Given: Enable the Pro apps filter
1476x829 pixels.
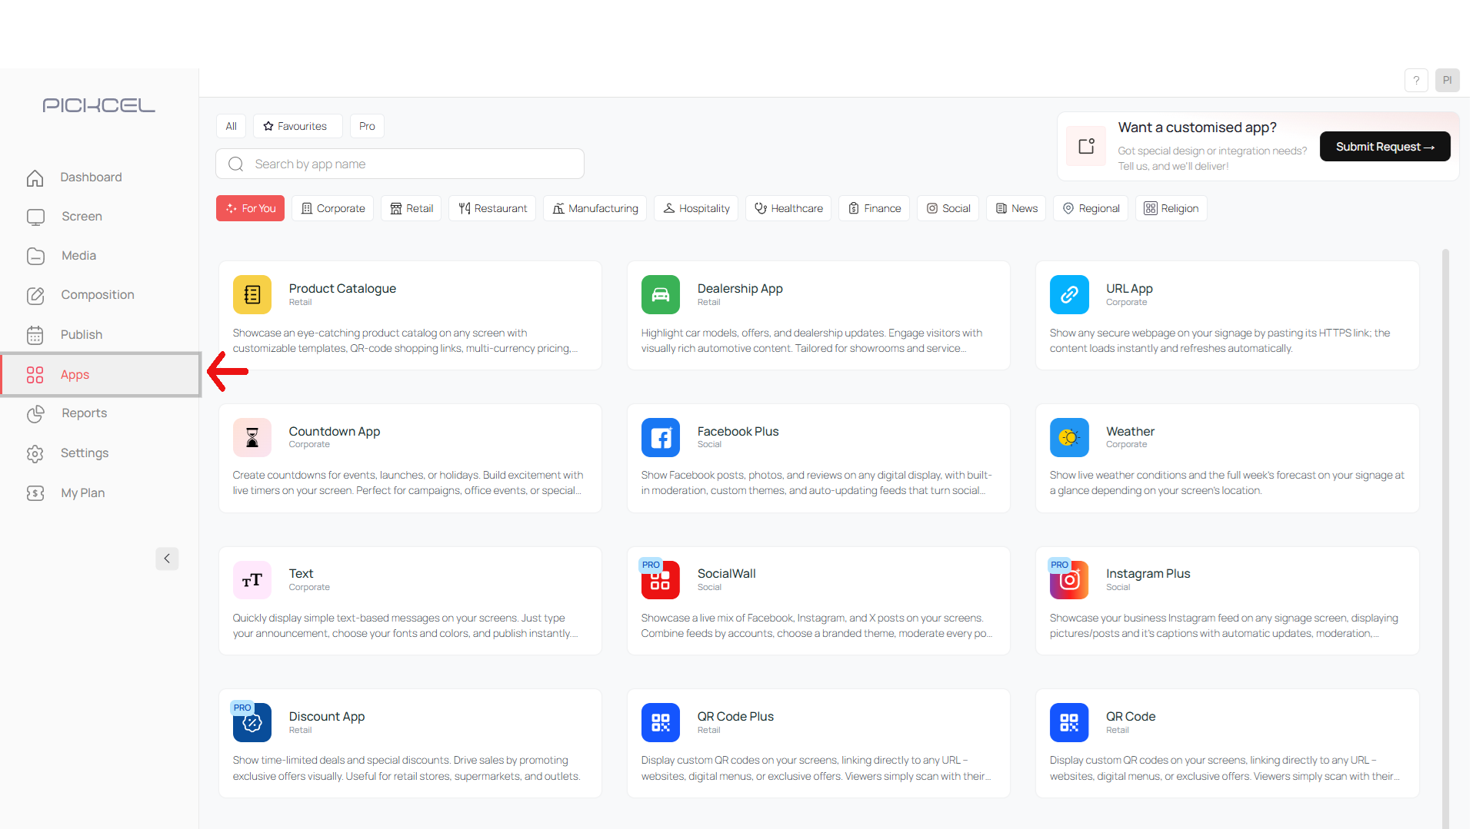Looking at the screenshot, I should click(x=366, y=126).
